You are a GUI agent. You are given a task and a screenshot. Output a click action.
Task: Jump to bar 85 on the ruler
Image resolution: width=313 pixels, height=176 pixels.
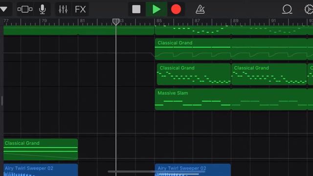(x=159, y=21)
